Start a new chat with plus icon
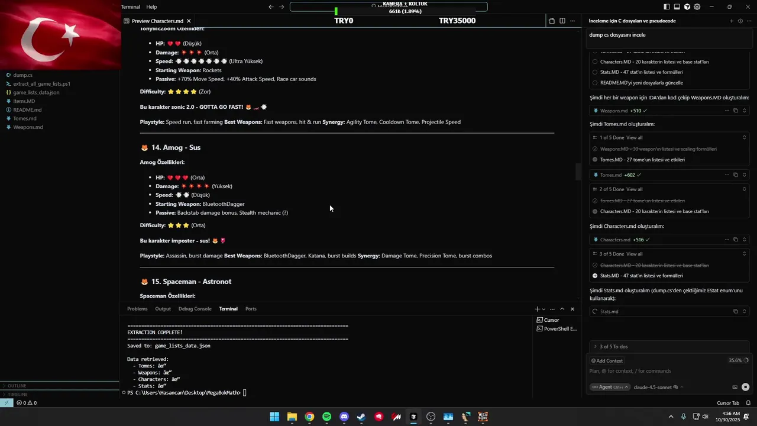 (x=732, y=21)
